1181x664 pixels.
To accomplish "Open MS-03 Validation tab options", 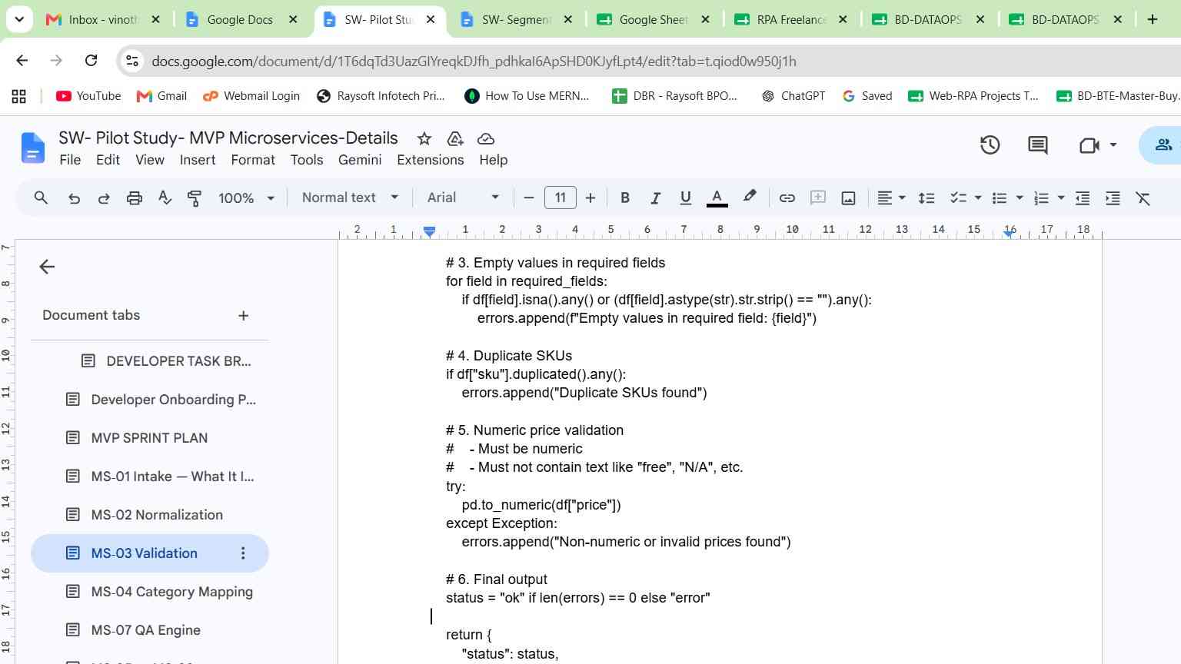I will point(243,553).
